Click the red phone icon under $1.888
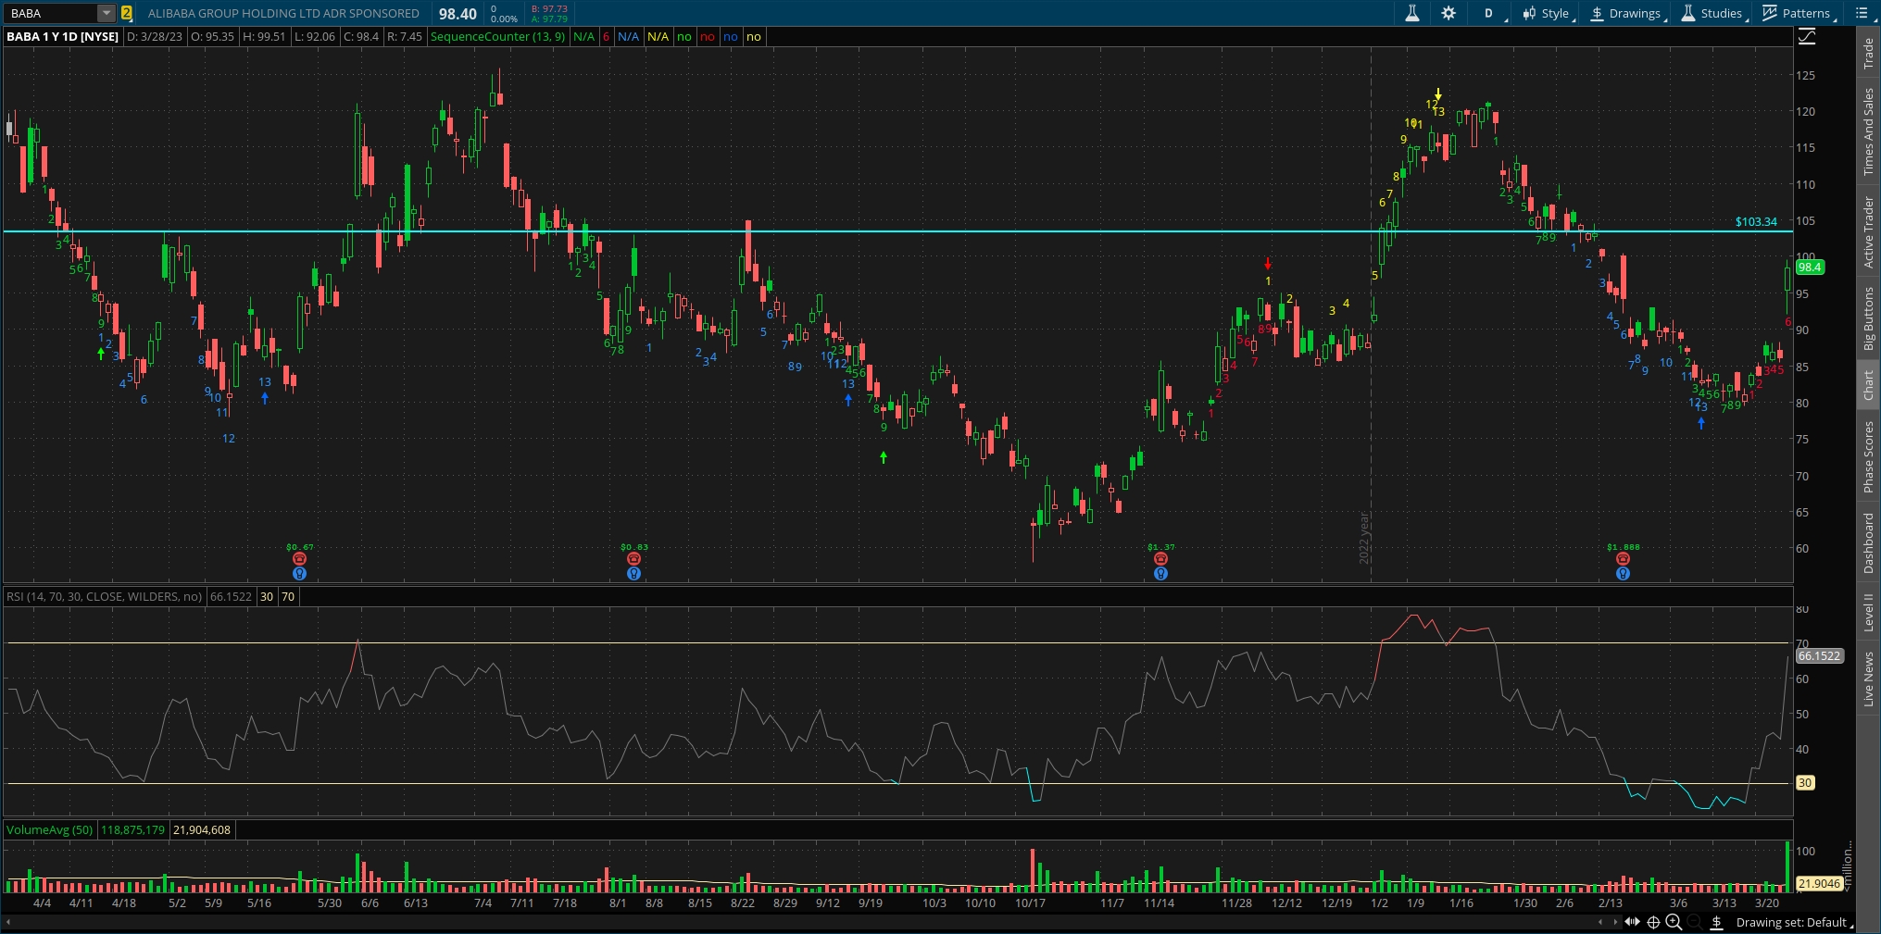 [x=1623, y=559]
